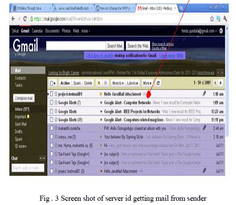Check the me, Hyma, mahanthi message
The width and height of the screenshot is (236, 205).
[52, 145]
